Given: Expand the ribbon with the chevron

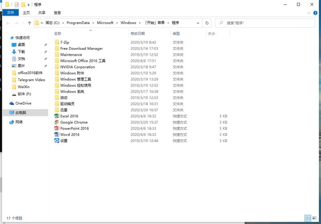Looking at the screenshot, I should point(309,13).
